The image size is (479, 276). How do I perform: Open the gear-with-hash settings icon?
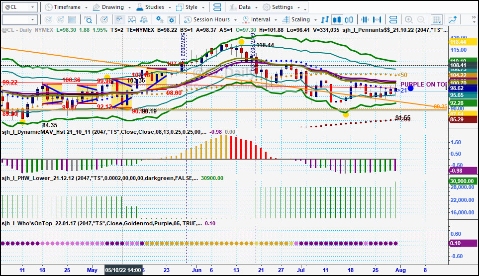click(x=160, y=19)
